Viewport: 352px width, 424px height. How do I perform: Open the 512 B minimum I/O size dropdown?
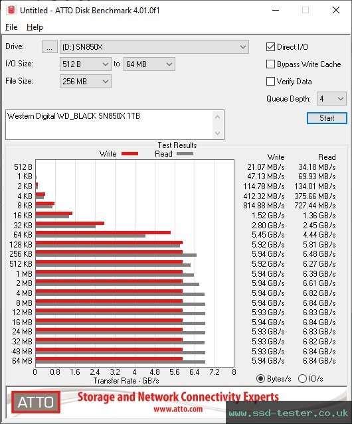85,64
